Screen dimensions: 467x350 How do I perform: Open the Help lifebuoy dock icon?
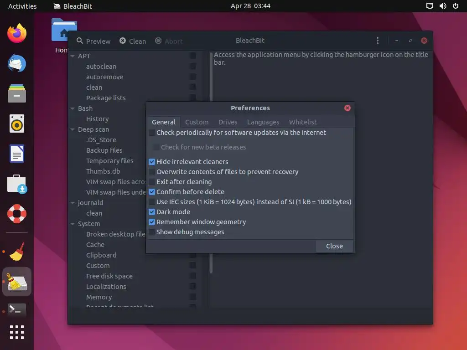pyautogui.click(x=17, y=214)
